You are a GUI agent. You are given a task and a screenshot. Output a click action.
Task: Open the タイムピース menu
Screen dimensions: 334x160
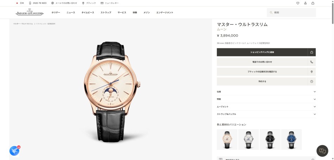click(88, 13)
